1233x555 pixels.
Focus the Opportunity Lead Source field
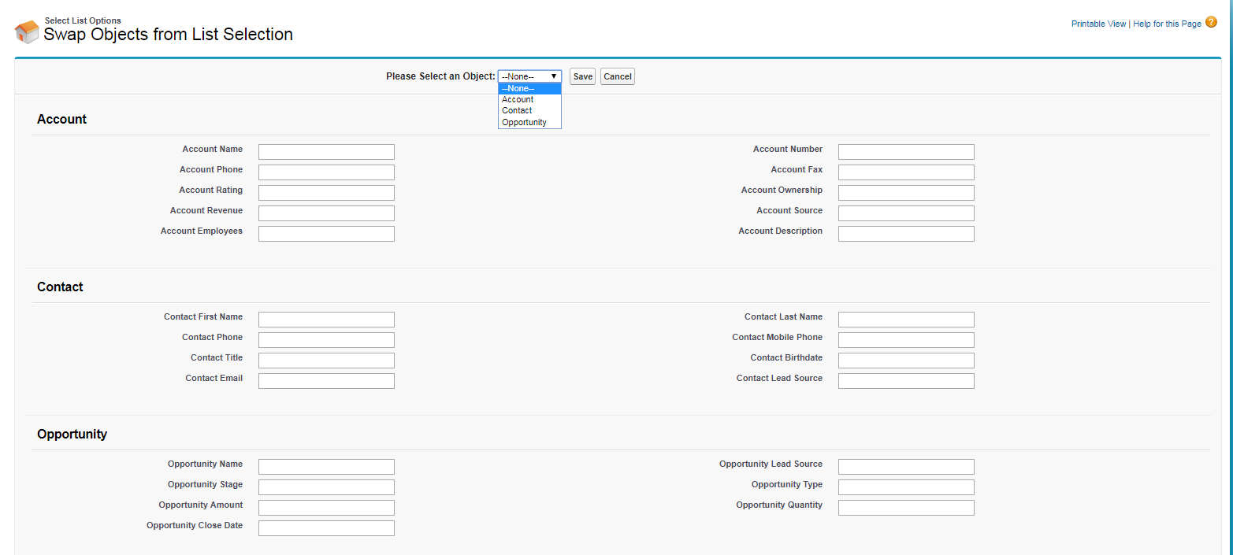click(906, 467)
